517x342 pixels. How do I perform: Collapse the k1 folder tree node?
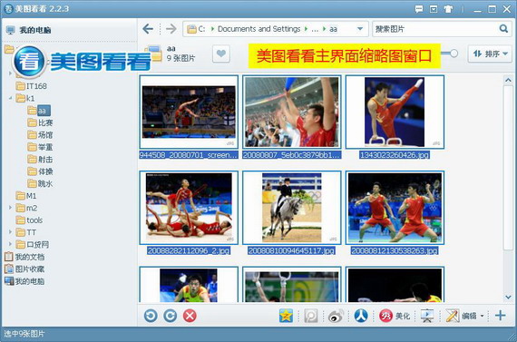pos(10,98)
